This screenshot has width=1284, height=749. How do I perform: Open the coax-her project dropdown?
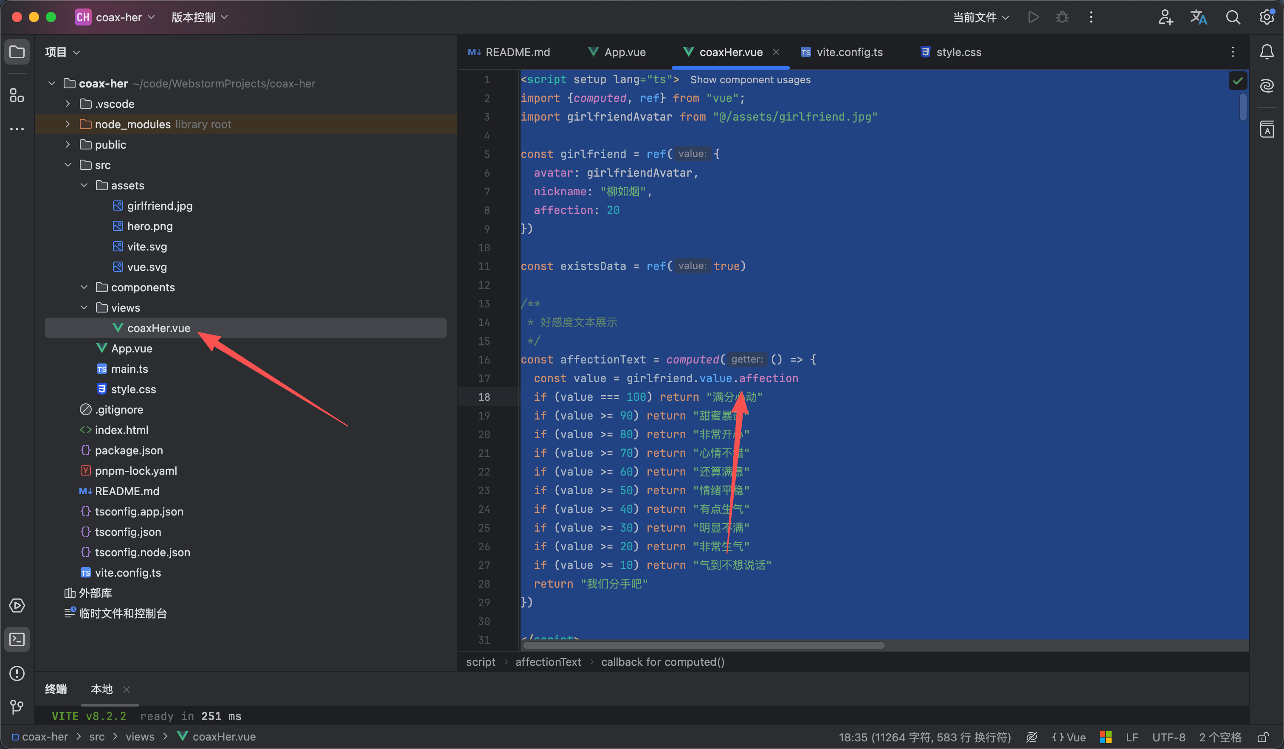click(x=115, y=17)
